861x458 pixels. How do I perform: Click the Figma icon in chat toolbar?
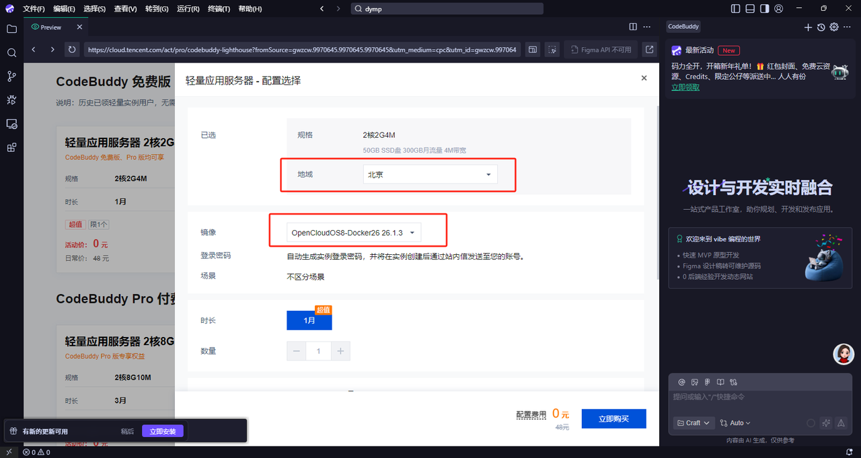[x=708, y=382]
